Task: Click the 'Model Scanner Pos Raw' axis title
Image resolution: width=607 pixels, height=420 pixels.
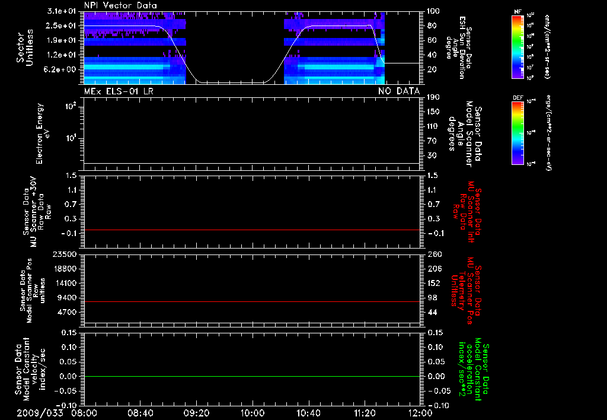Action: pos(33,291)
